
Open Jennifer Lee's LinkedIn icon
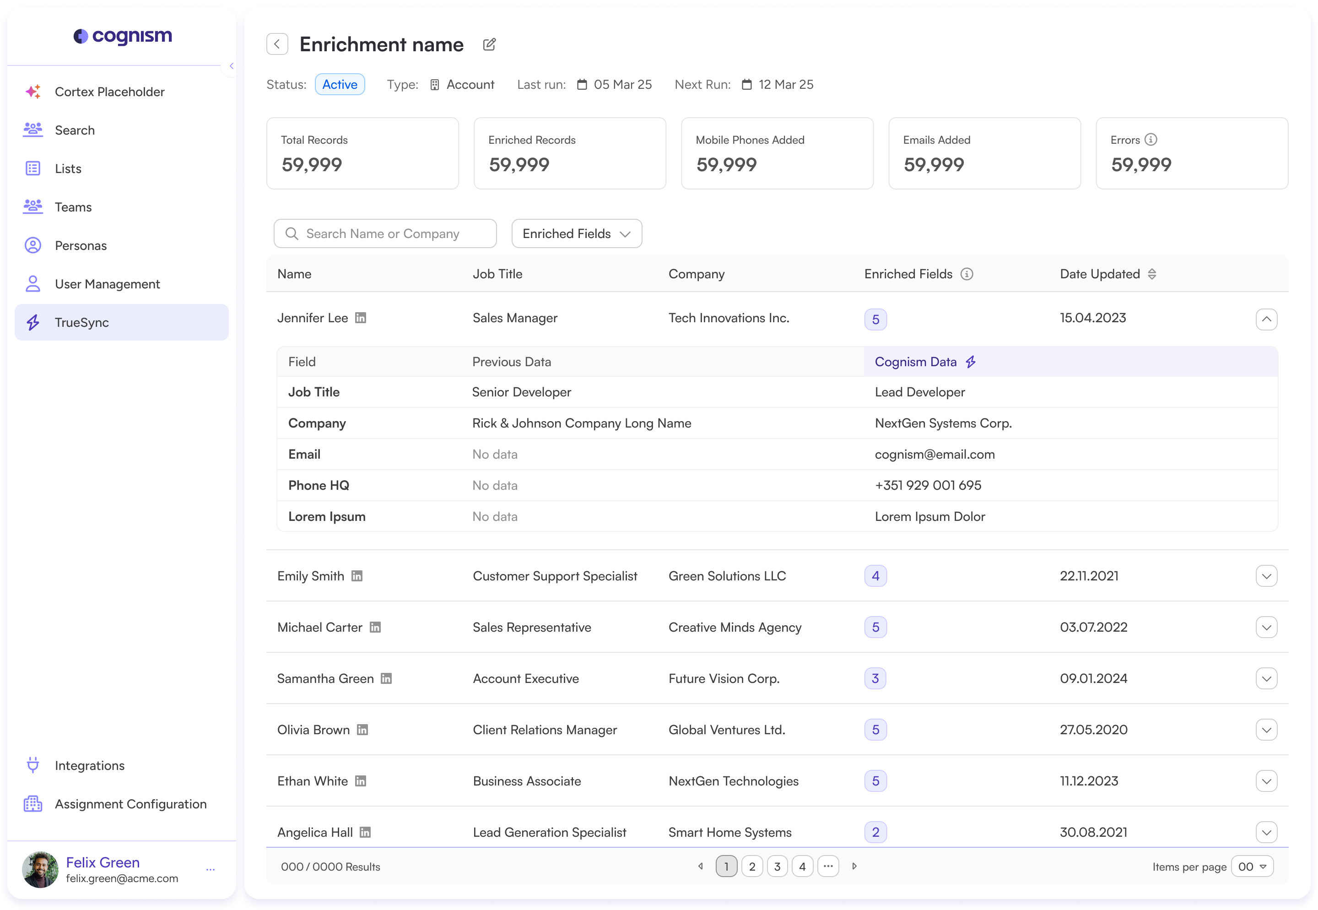pyautogui.click(x=360, y=318)
